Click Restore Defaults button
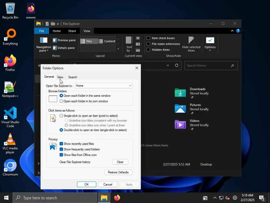Viewport: 270px width, 203px height. (118, 172)
